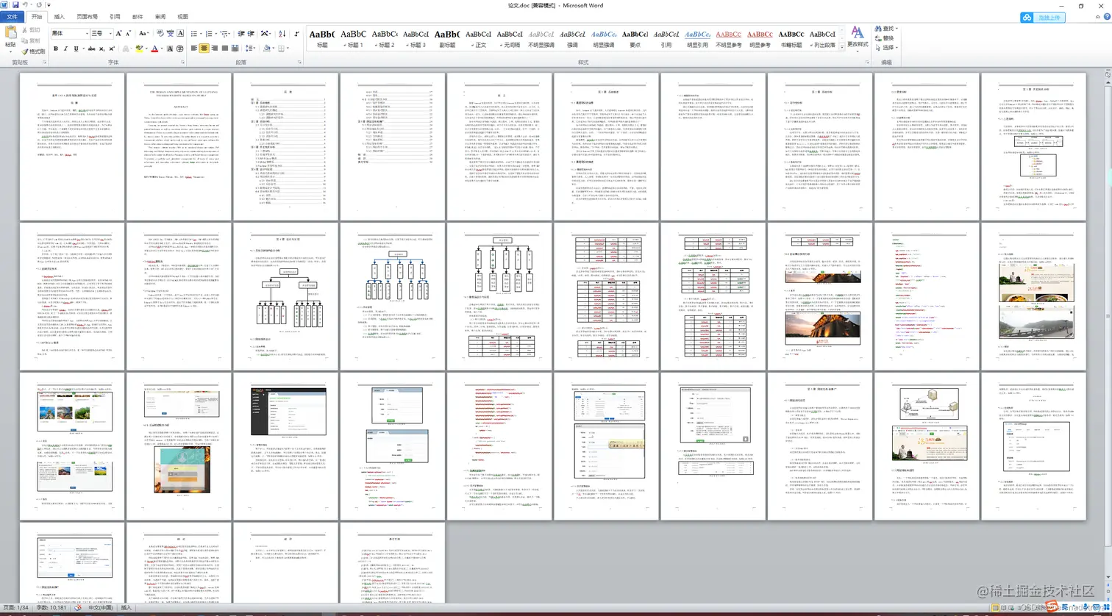The width and height of the screenshot is (1112, 616).
Task: Apply Superscript formatting
Action: click(112, 49)
